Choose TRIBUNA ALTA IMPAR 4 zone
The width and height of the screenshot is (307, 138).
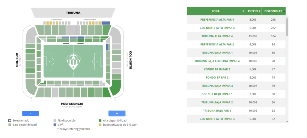point(217,36)
